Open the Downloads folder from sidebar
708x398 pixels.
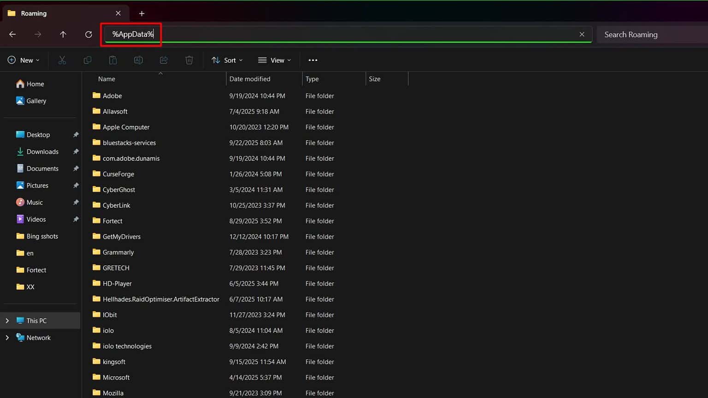coord(42,151)
